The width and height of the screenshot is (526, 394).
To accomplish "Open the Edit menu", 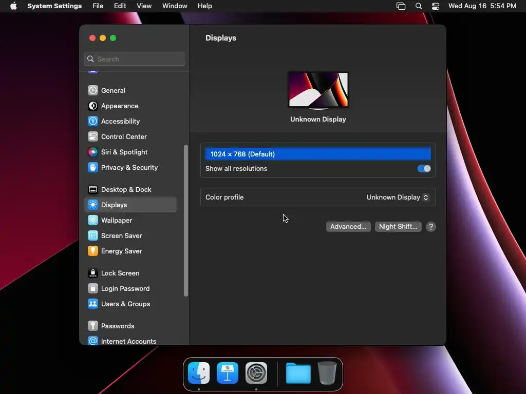I will click(x=120, y=6).
